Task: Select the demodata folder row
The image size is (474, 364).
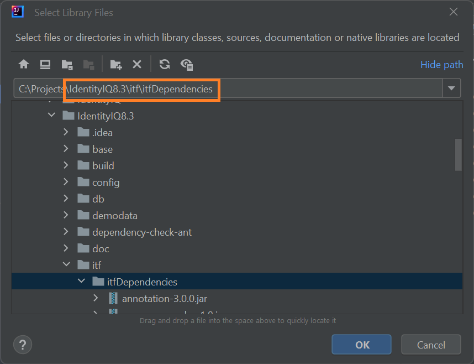Action: (x=237, y=215)
